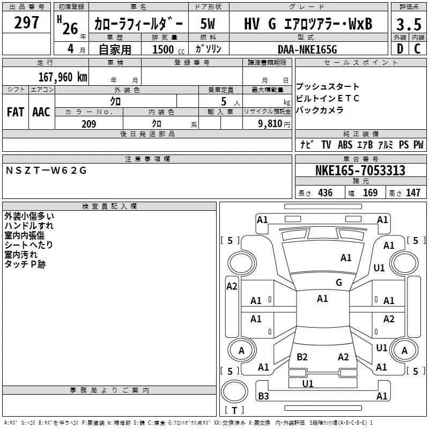Click the NSZT-W62G note text

click(46, 171)
